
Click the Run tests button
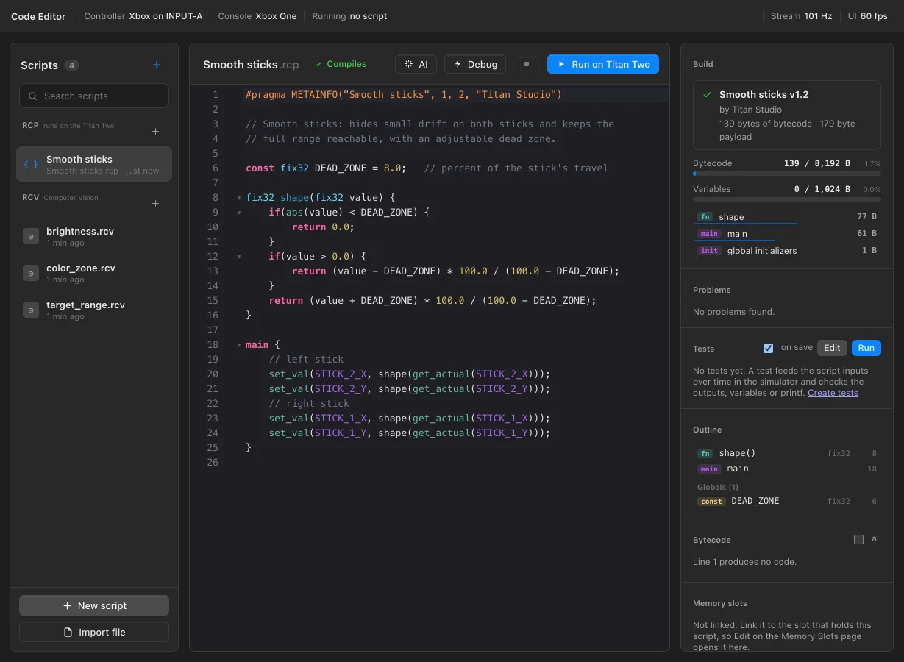(x=866, y=348)
